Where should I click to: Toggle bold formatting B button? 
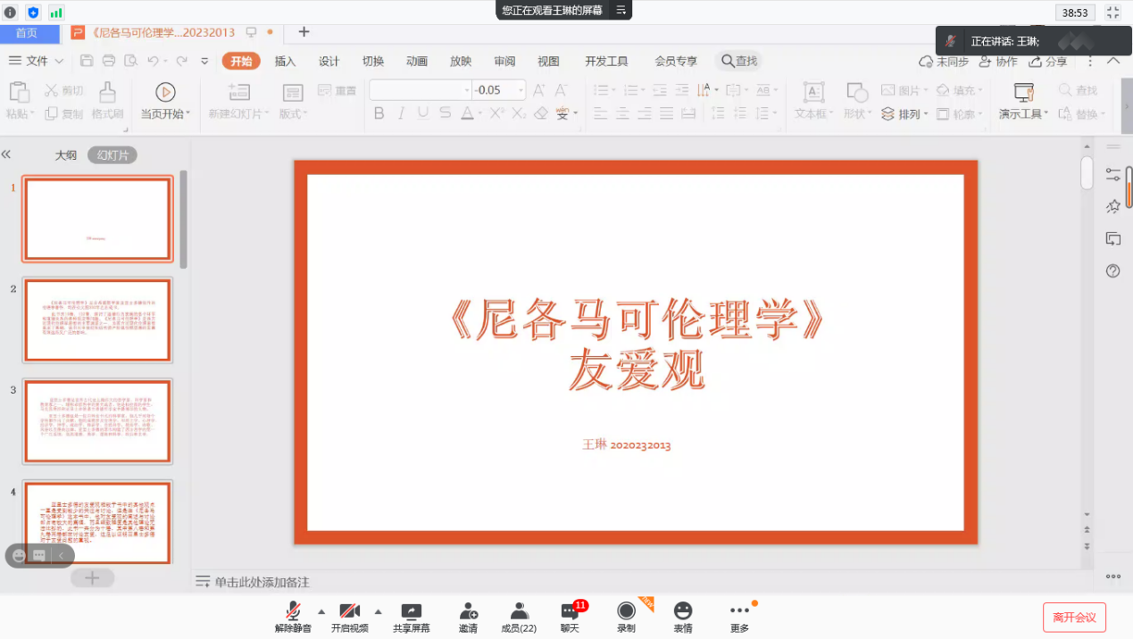pyautogui.click(x=379, y=113)
